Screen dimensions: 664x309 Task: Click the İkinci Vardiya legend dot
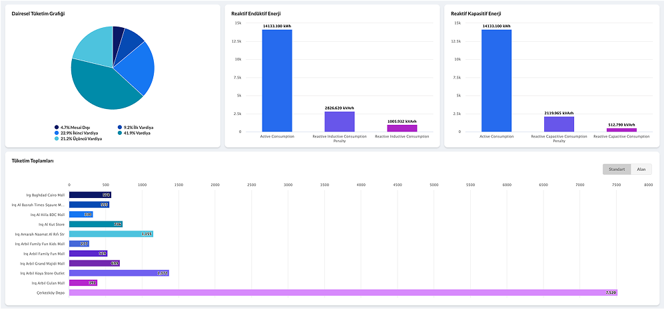coord(57,133)
